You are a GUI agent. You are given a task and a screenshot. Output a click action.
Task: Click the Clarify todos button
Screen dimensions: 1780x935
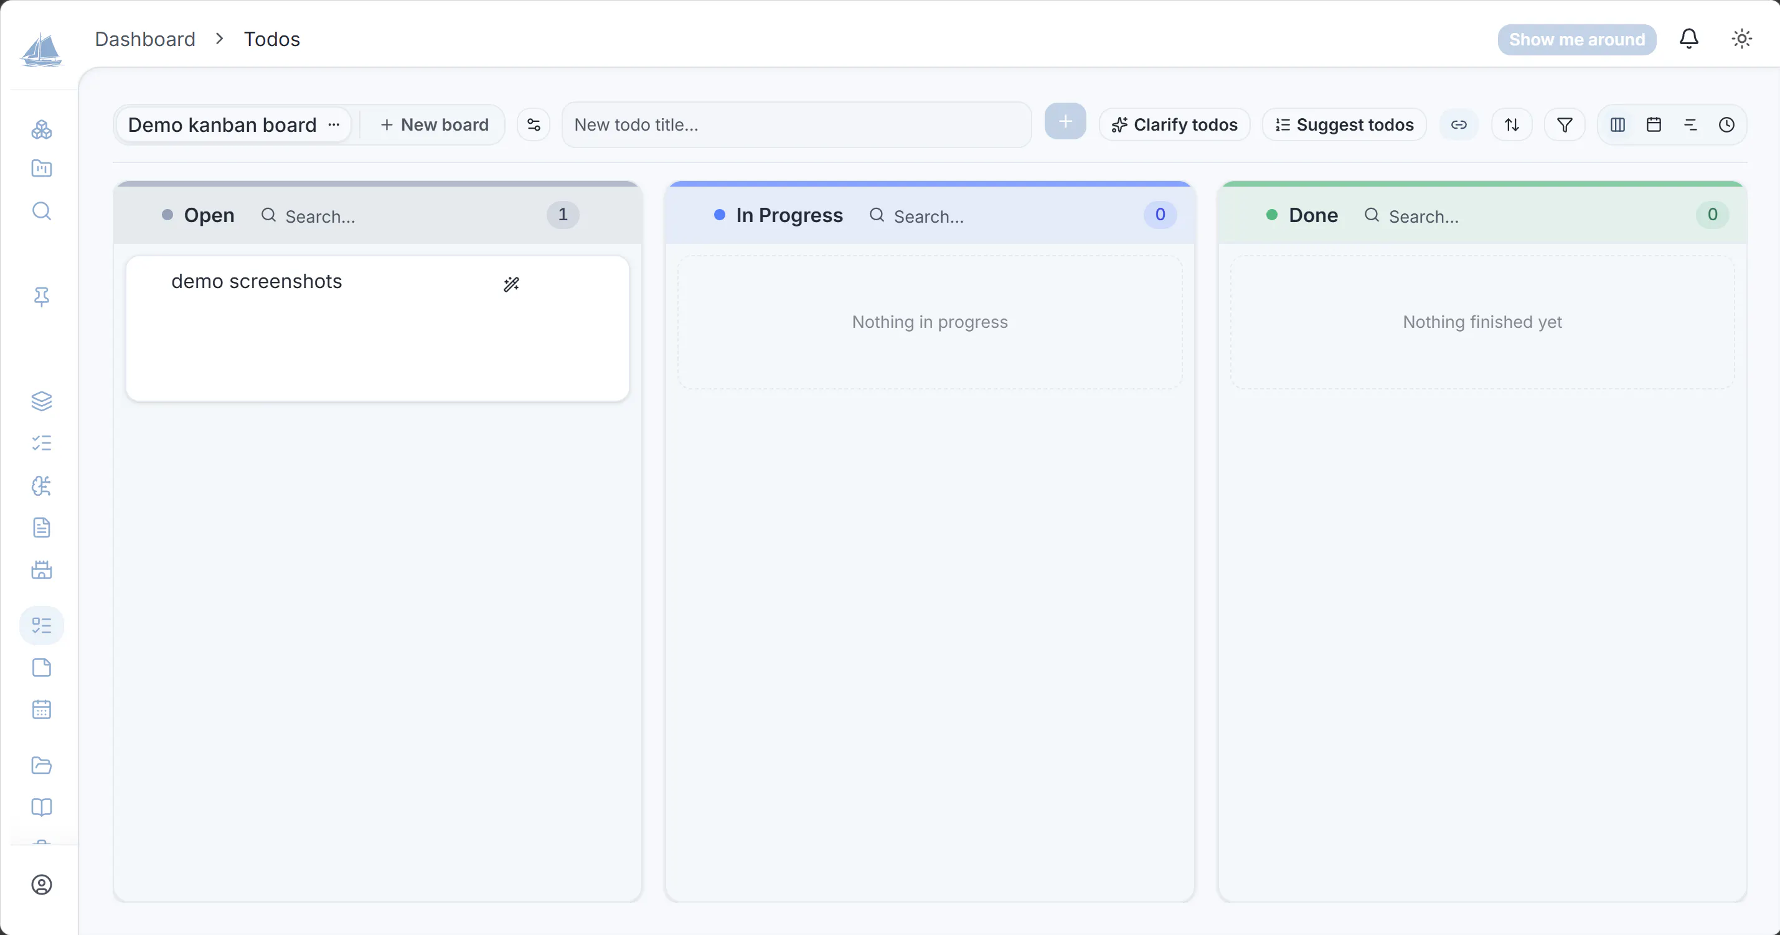pos(1174,125)
